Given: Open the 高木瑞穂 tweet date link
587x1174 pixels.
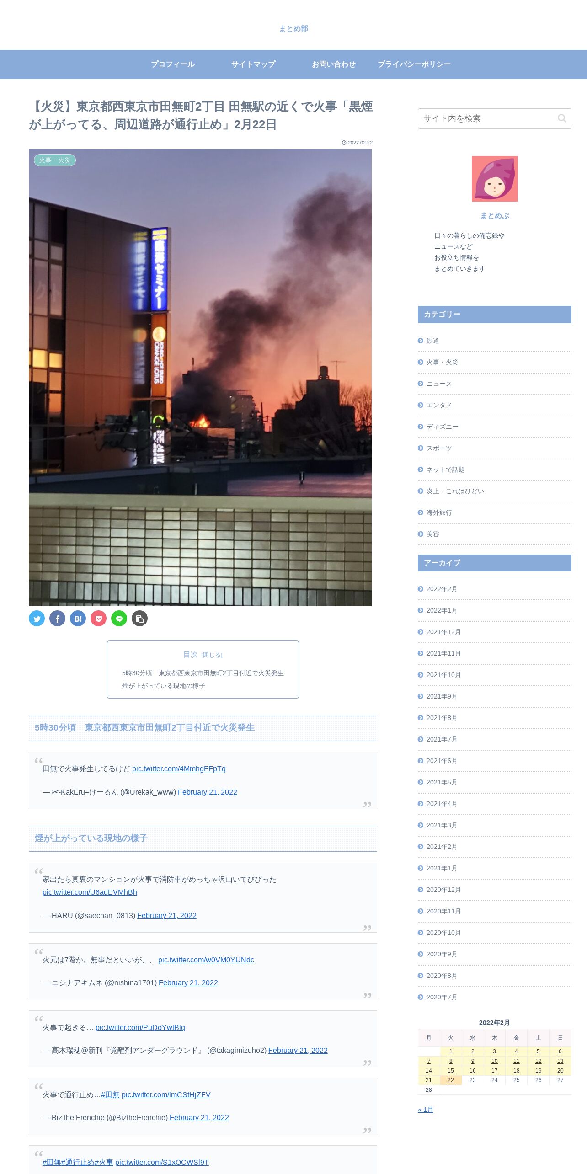Looking at the screenshot, I should [298, 1050].
